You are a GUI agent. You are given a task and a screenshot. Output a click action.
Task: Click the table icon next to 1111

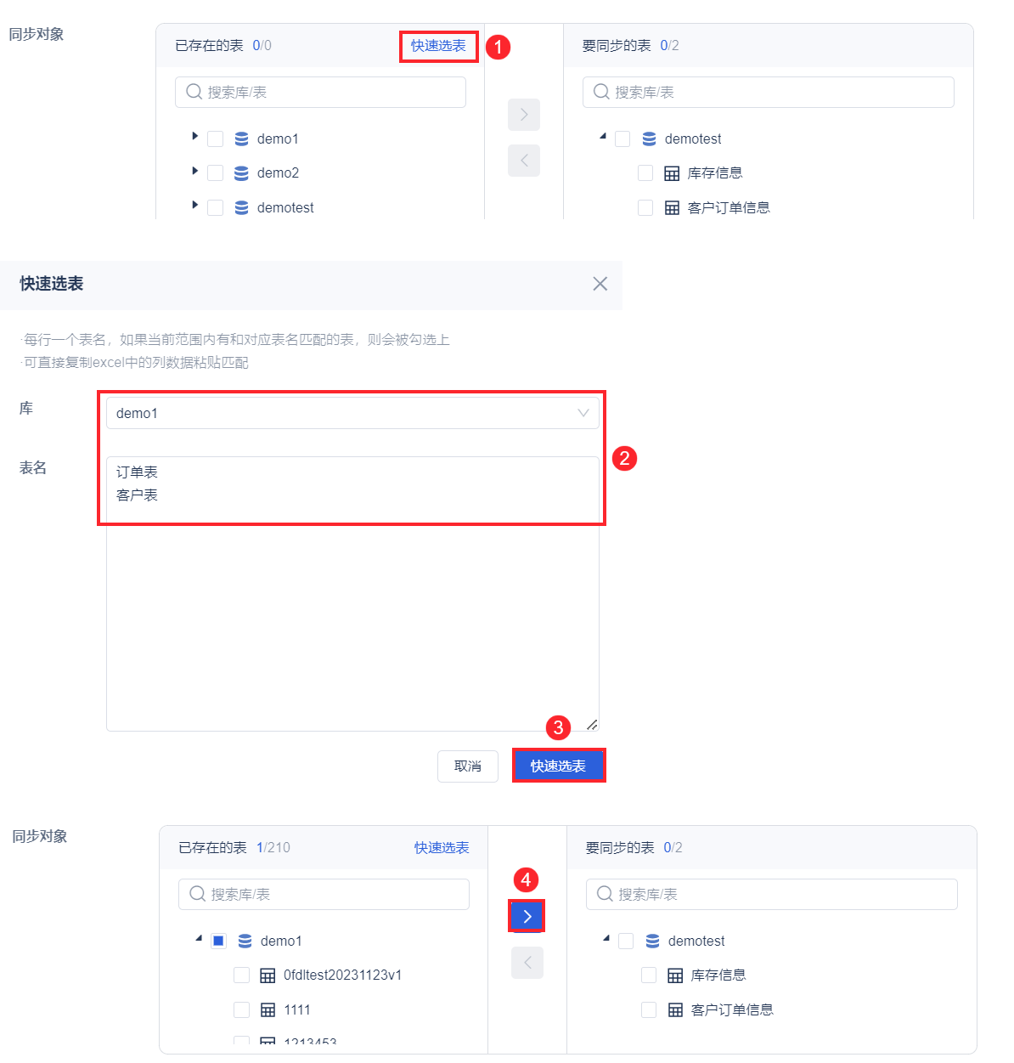click(268, 1010)
